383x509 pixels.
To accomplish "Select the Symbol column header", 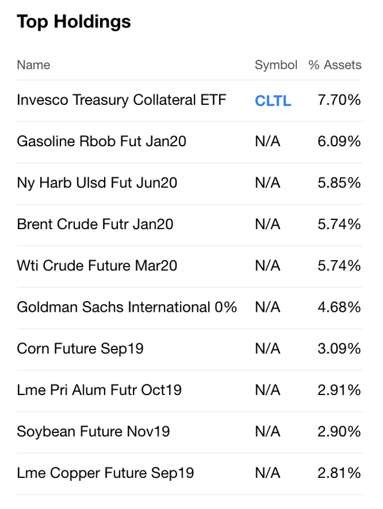I will point(276,65).
